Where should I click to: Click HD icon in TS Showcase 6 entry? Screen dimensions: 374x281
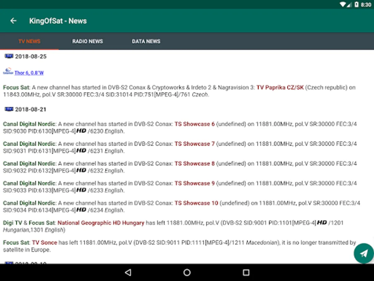click(81, 131)
